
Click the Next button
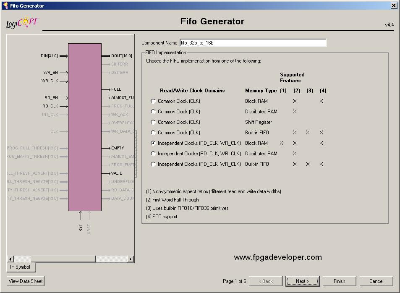pos(302,281)
